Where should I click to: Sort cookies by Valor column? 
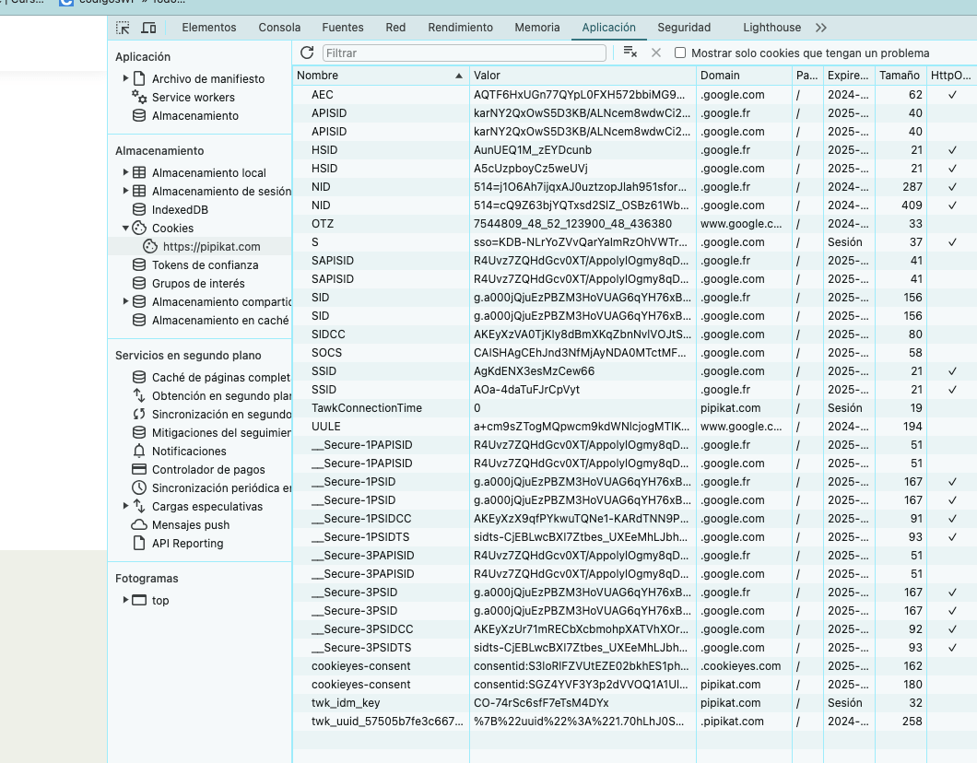(583, 76)
